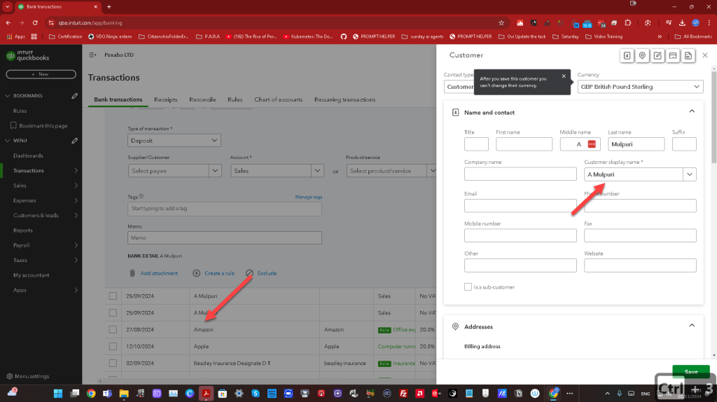Click the + New button
The width and height of the screenshot is (717, 402).
point(41,74)
